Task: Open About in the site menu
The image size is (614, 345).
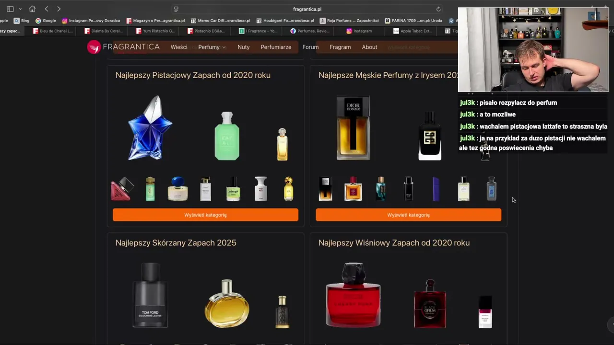Action: 369,47
